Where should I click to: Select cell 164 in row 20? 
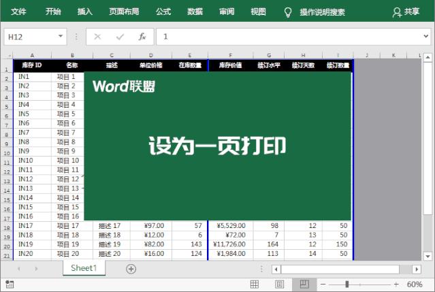(268, 244)
